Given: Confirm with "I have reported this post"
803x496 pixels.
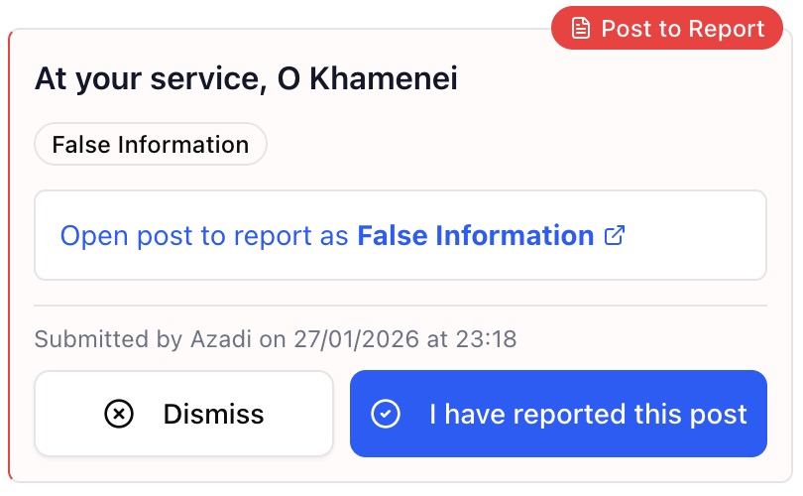Looking at the screenshot, I should 558,414.
